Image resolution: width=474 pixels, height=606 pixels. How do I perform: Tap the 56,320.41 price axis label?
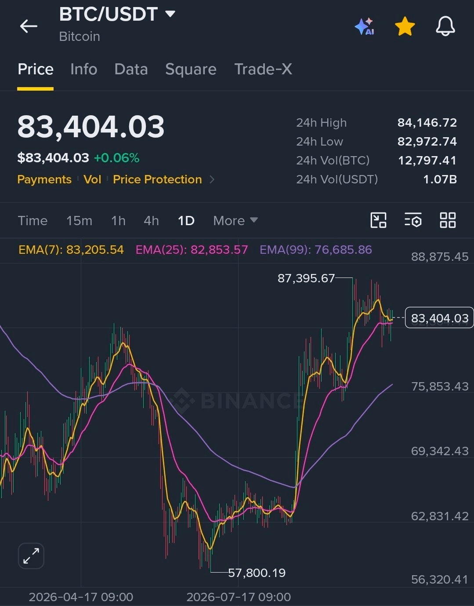[x=440, y=580]
